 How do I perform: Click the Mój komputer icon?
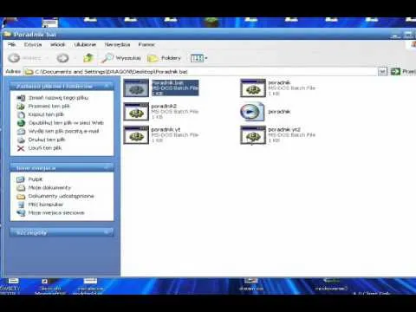tap(21, 205)
